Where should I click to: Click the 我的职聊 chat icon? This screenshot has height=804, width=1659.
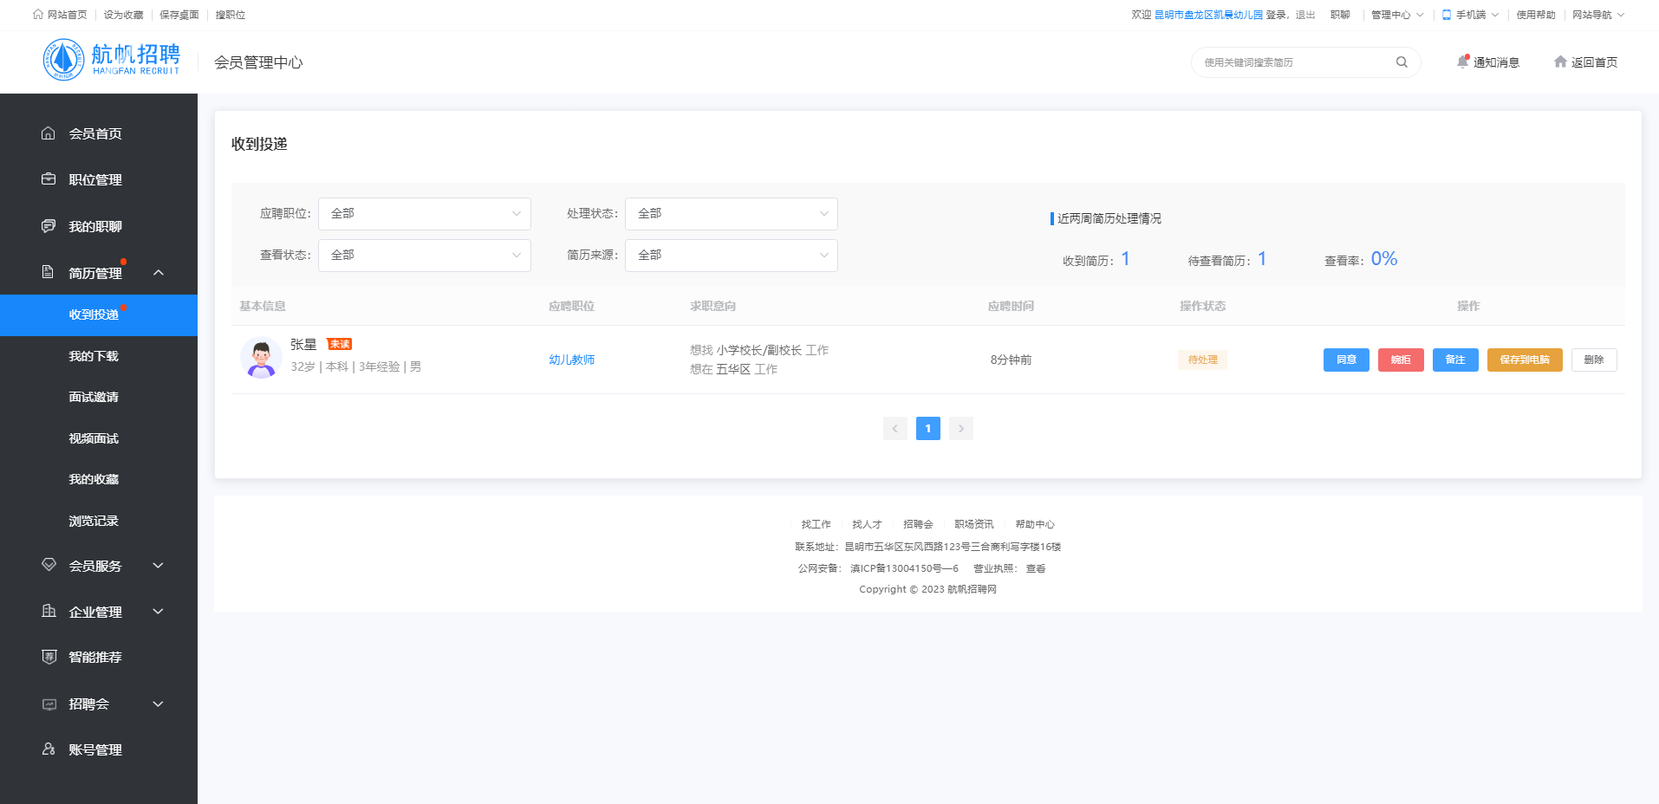coord(49,226)
